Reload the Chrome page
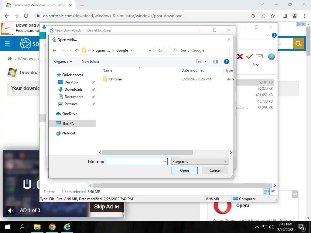This screenshot has height=233, width=311. tap(26, 16)
